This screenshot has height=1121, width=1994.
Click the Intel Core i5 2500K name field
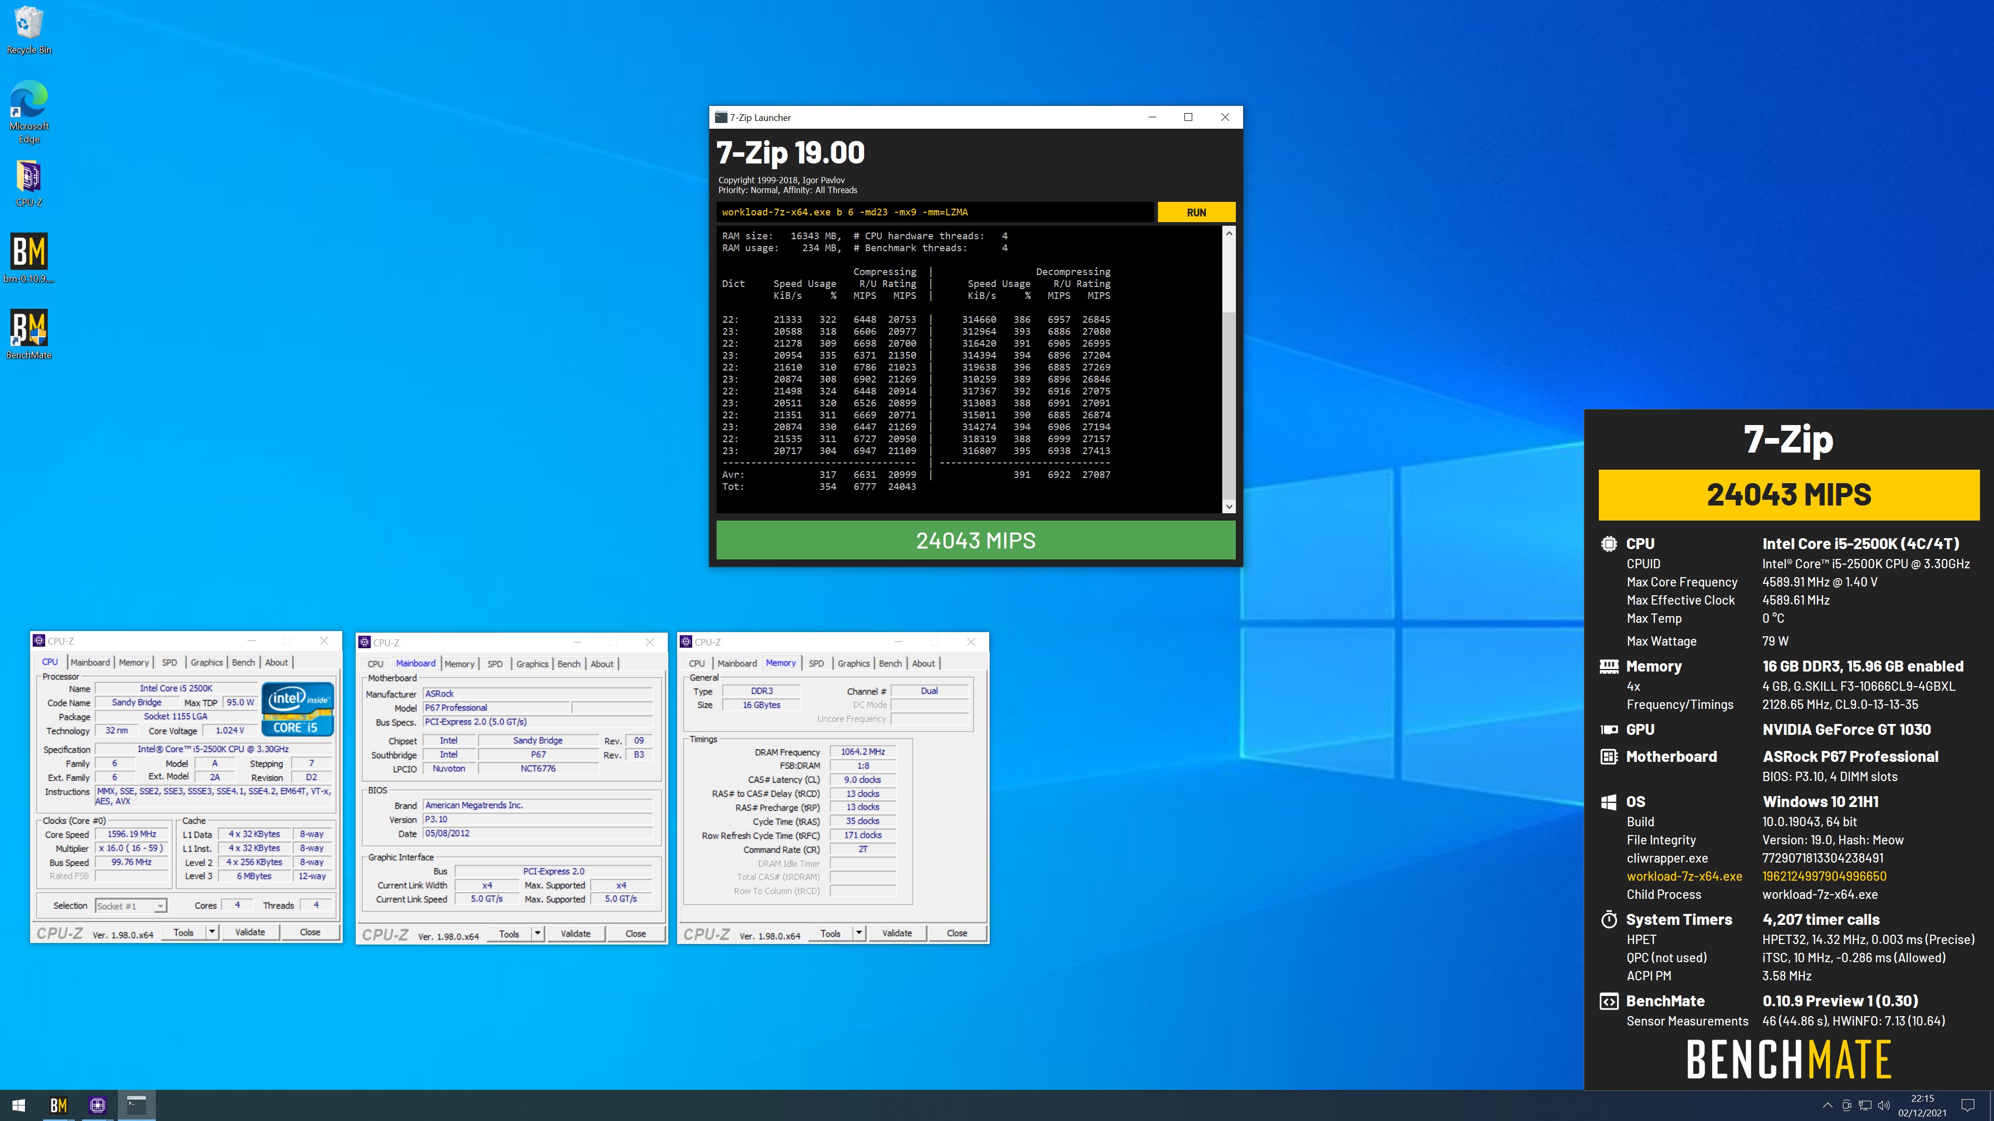tap(176, 689)
